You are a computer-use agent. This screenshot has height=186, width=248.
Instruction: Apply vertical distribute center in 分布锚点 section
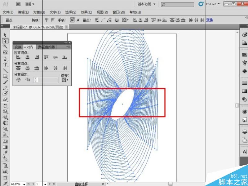28,68
